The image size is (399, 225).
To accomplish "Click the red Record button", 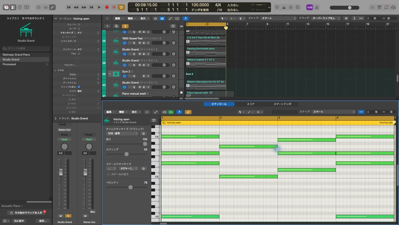I will click(x=107, y=7).
